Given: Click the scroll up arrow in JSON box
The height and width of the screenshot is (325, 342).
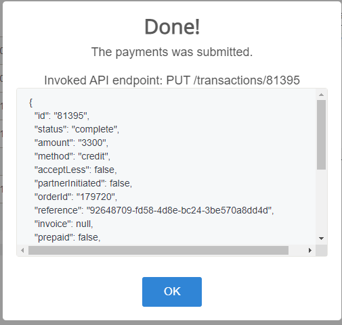Looking at the screenshot, I should 322,95.
